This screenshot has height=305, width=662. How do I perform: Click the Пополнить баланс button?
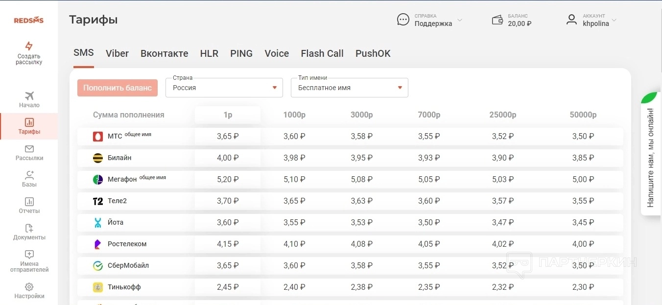point(118,88)
